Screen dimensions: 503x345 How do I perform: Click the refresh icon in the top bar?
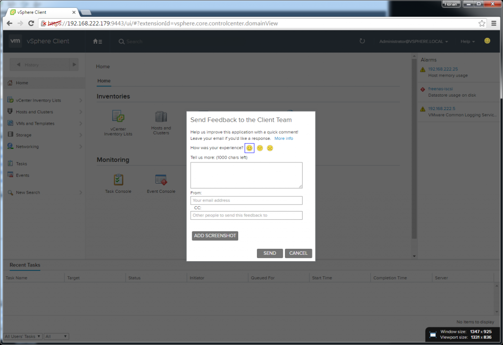(362, 41)
